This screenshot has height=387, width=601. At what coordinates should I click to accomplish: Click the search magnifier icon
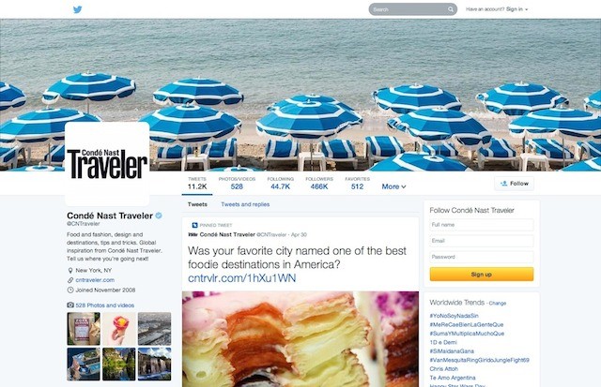tap(451, 9)
